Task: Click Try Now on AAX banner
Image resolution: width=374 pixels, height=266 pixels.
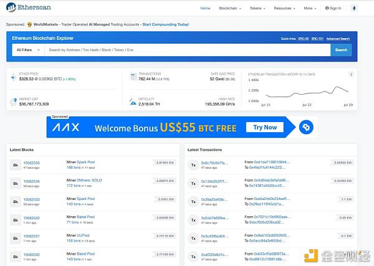Action: point(265,127)
